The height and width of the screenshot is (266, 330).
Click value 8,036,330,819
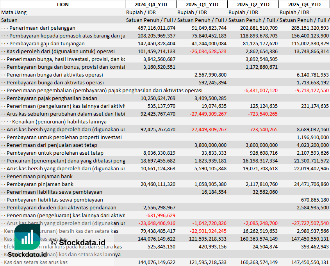(x=159, y=153)
